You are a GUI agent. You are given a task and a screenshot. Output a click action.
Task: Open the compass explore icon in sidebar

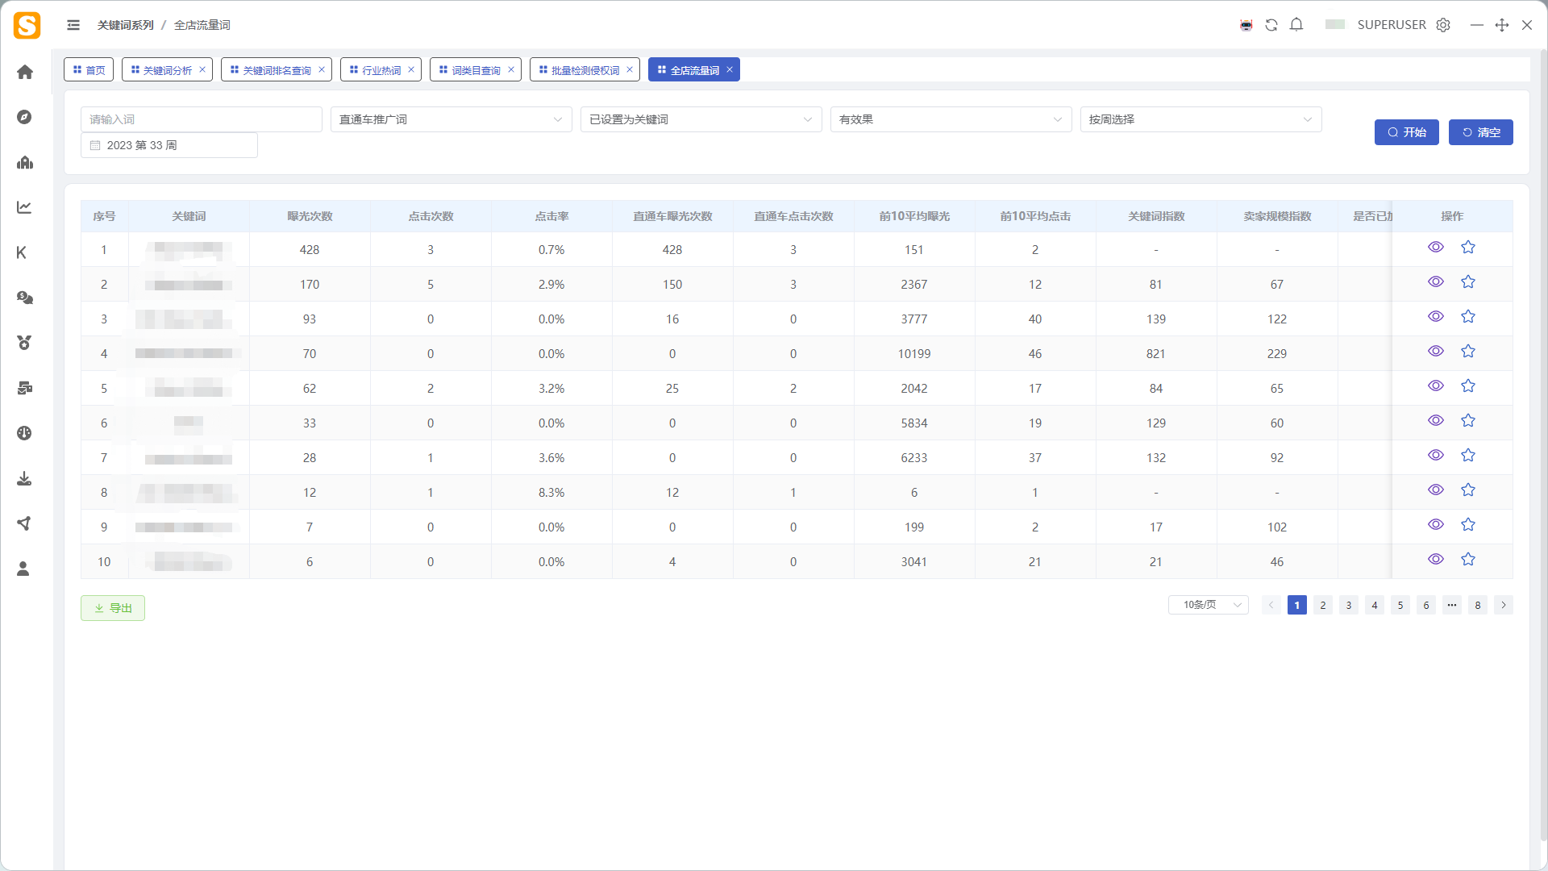point(24,117)
